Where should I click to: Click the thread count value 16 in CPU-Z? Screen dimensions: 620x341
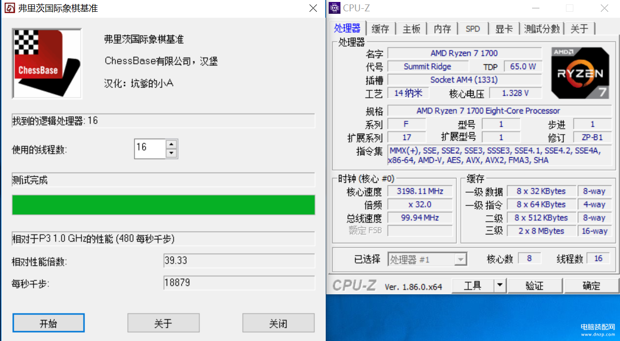pyautogui.click(x=598, y=258)
